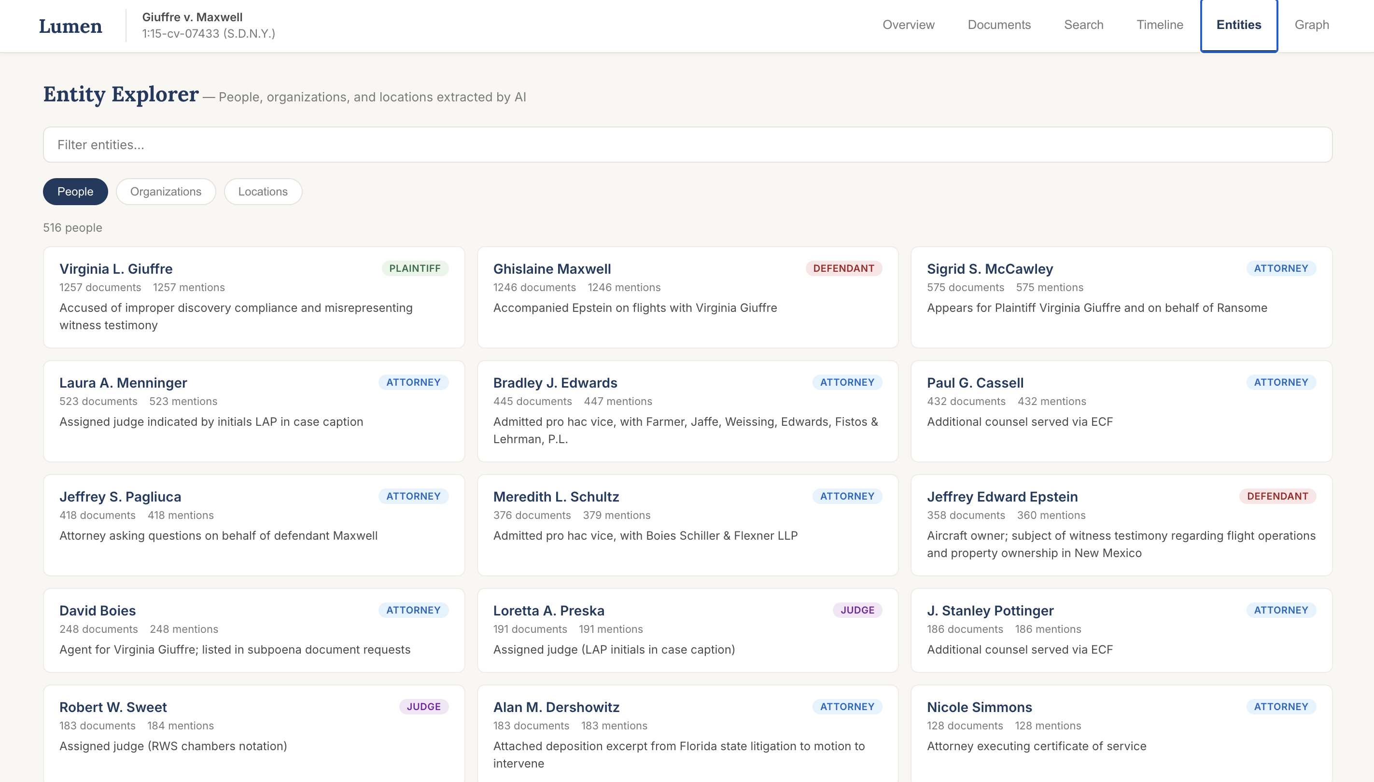Open the Ghislaine Maxwell entity card
This screenshot has height=782, width=1374.
(x=687, y=297)
